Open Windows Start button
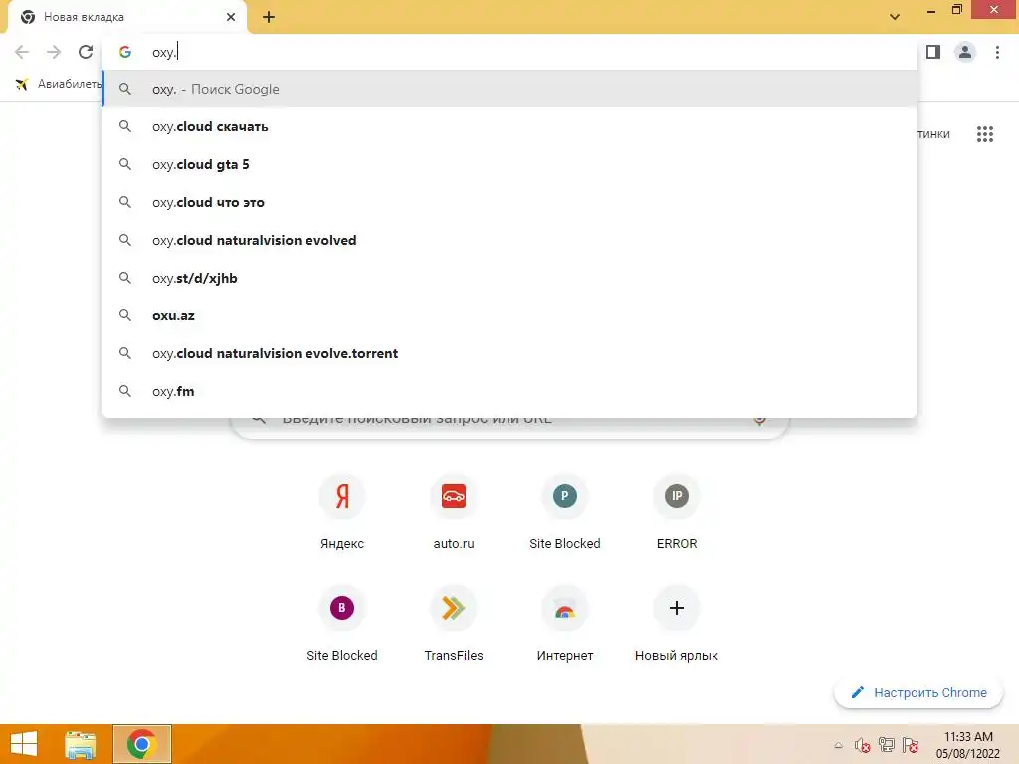Image resolution: width=1019 pixels, height=764 pixels. pyautogui.click(x=24, y=744)
